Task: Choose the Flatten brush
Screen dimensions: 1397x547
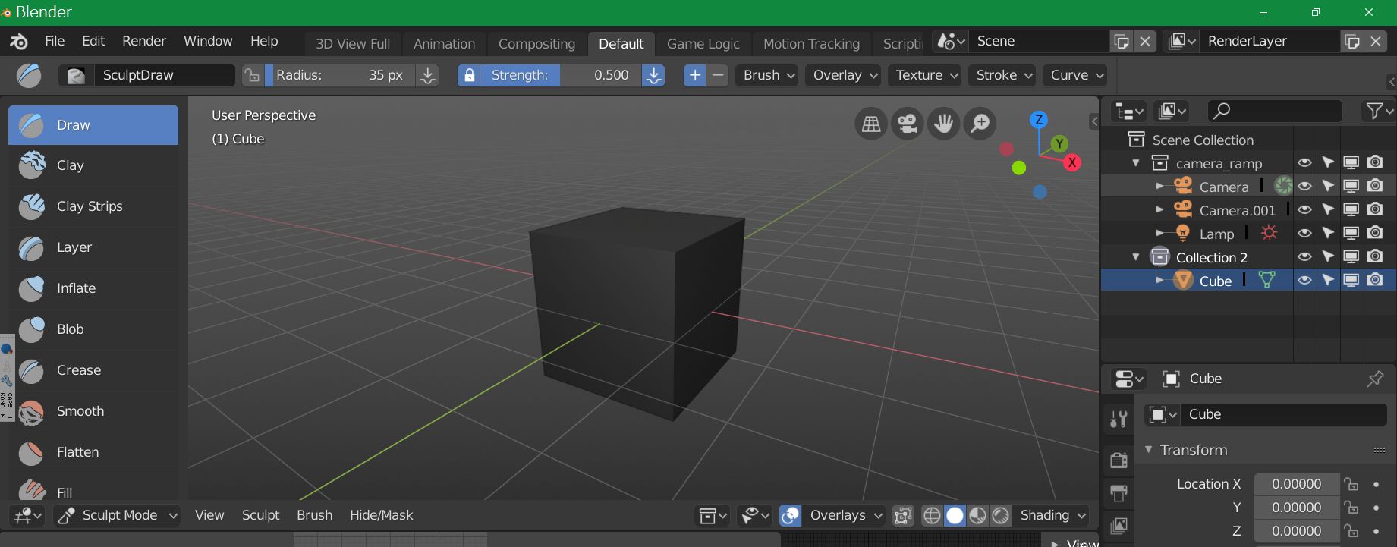Action: (93, 452)
